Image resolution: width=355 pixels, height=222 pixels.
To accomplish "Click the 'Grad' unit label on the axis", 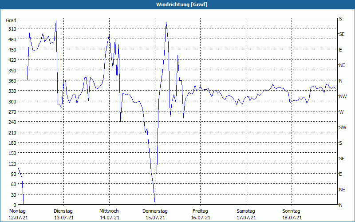I will (11, 20).
